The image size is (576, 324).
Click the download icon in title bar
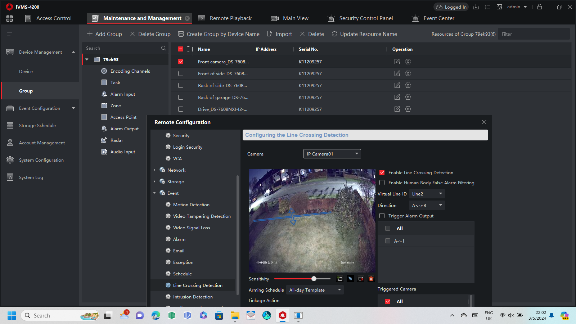[x=476, y=7]
